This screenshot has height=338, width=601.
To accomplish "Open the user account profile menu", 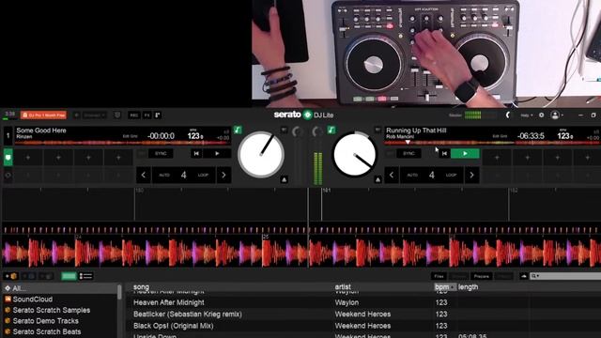I will coord(556,115).
